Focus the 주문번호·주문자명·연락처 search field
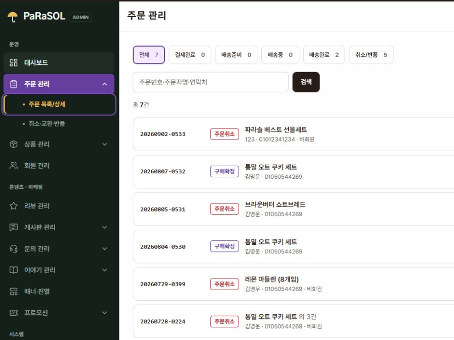This screenshot has height=340, width=454. point(210,82)
